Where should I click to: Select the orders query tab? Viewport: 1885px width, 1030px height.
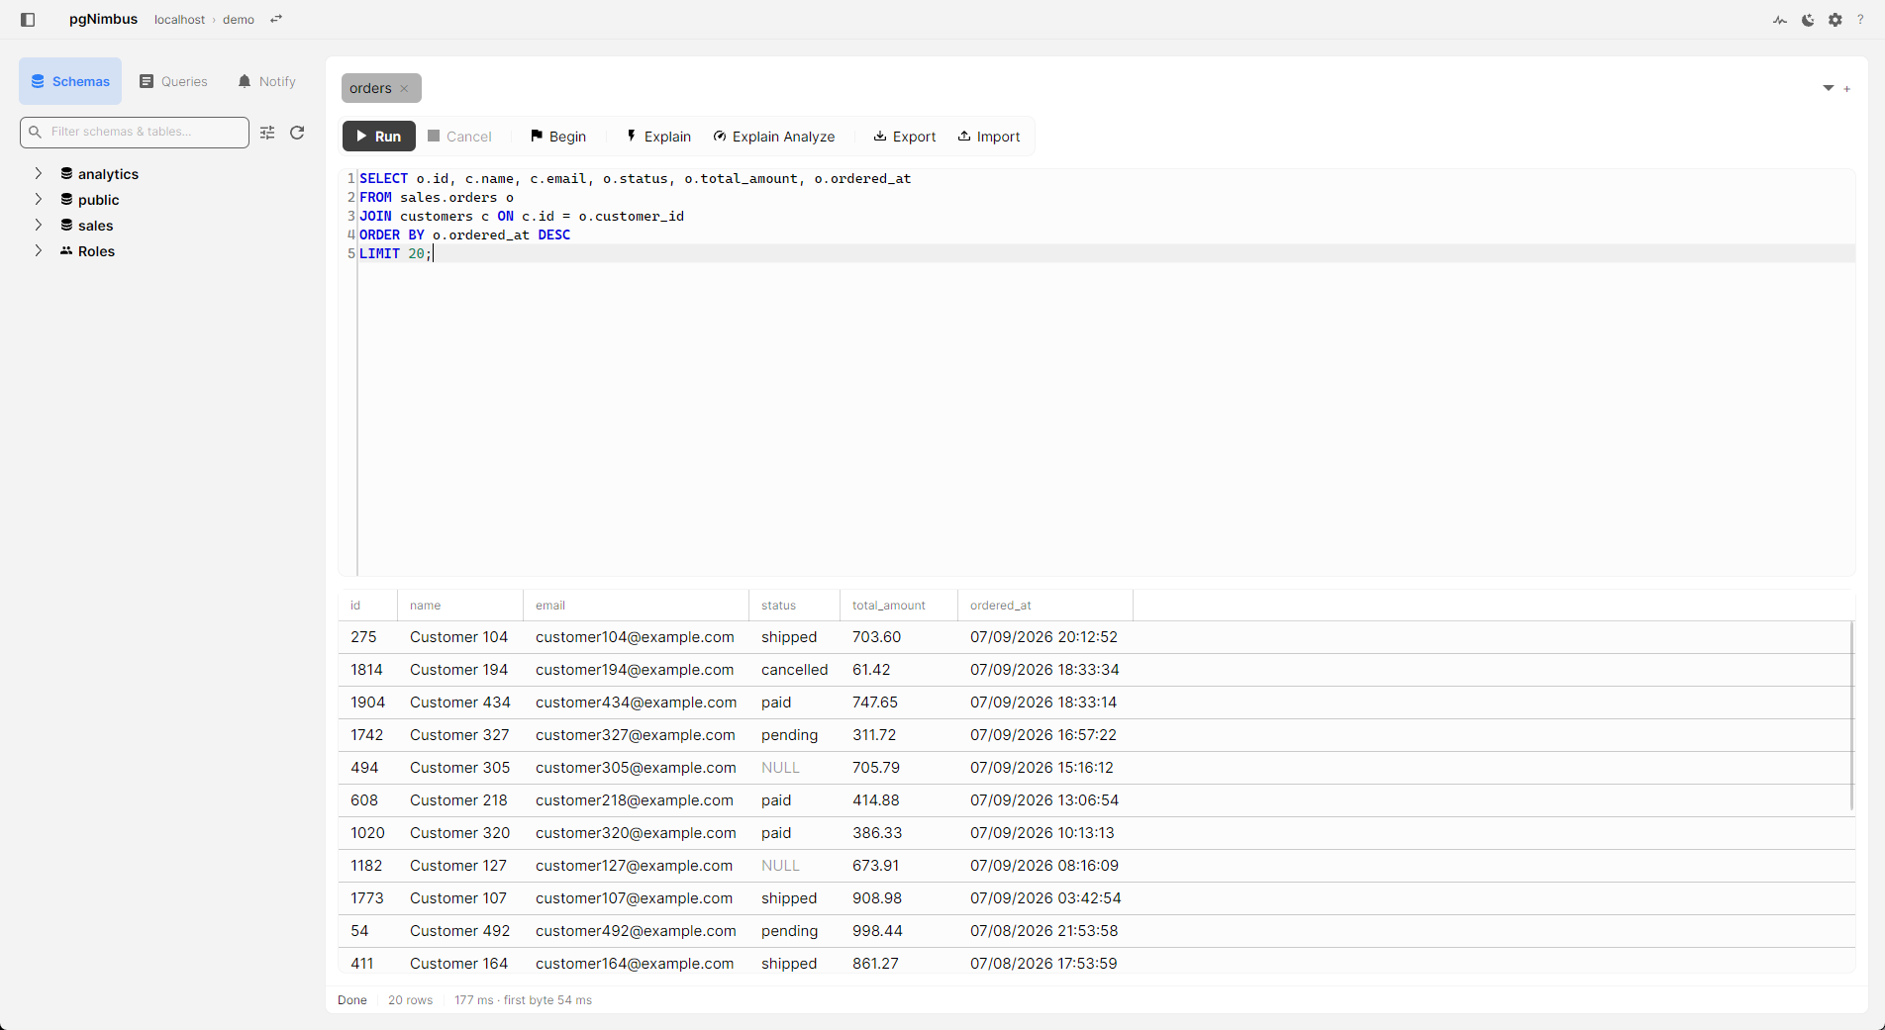pos(370,88)
